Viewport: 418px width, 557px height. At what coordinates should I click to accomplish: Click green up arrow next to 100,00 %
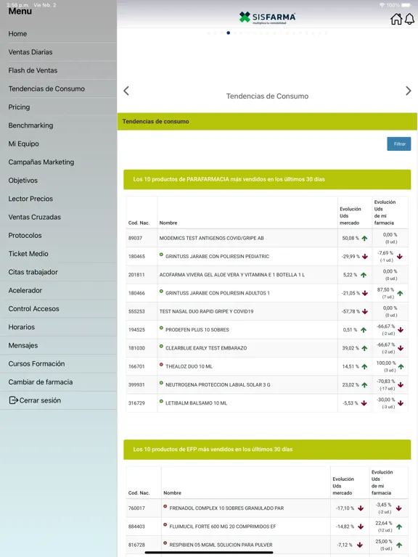pyautogui.click(x=401, y=366)
